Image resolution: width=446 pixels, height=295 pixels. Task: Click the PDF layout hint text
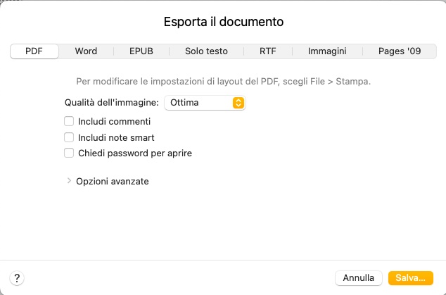(x=223, y=81)
